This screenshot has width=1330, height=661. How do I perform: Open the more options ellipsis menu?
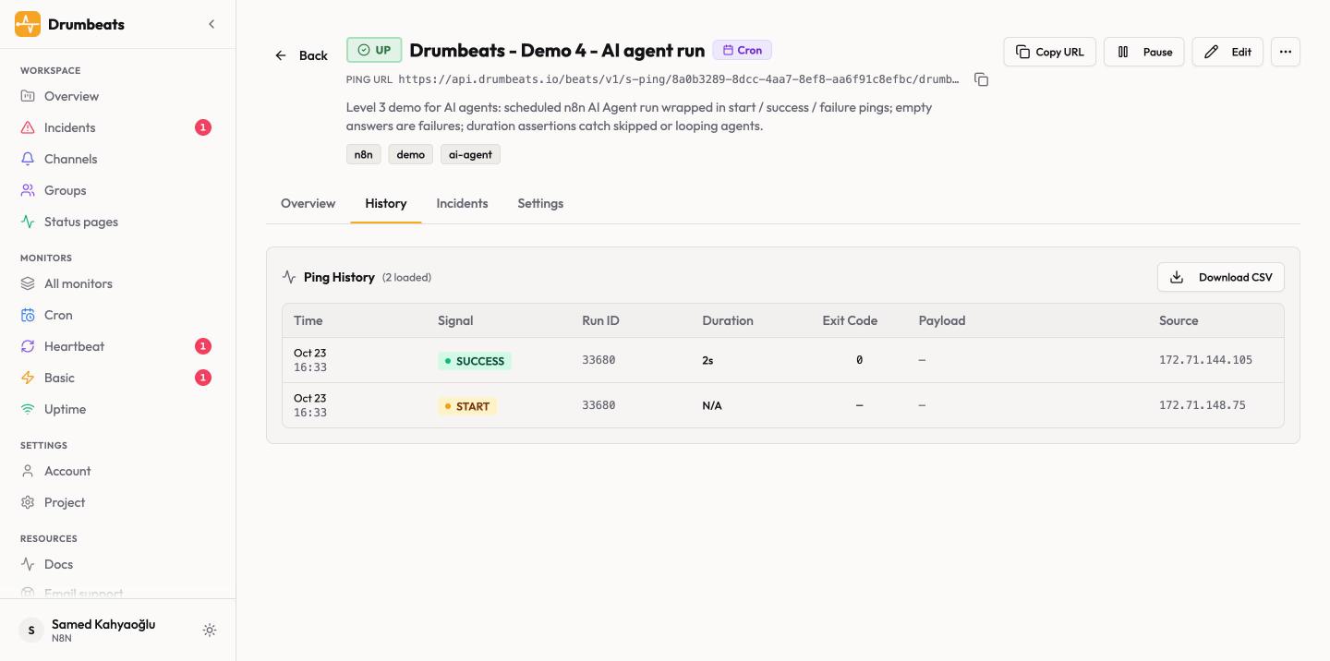click(1286, 52)
